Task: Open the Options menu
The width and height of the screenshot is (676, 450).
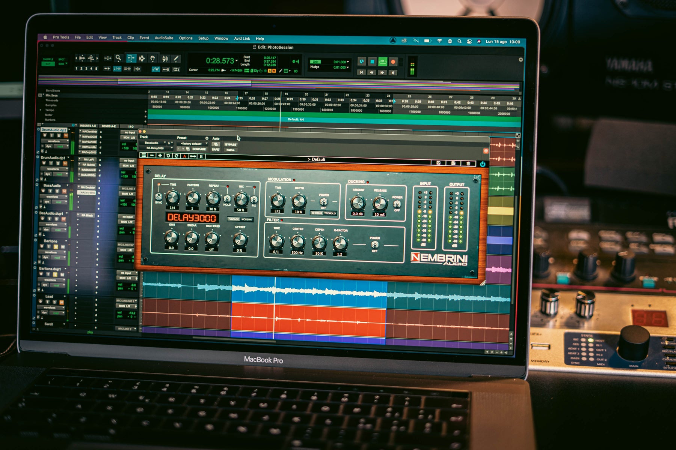Action: tap(186, 38)
